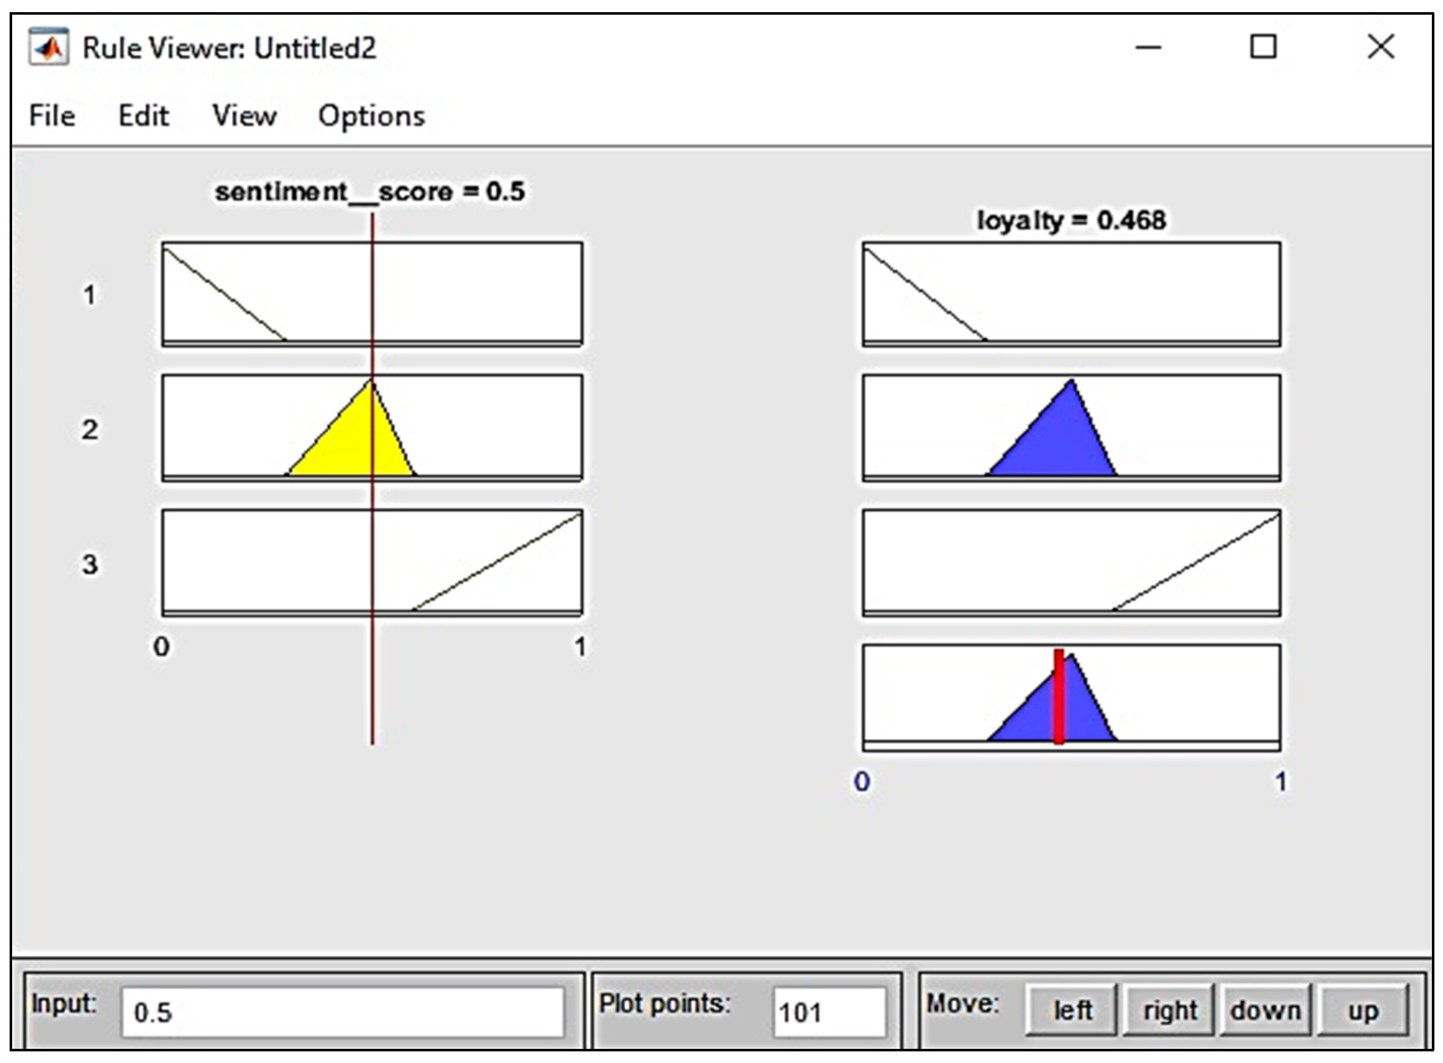Image resolution: width=1443 pixels, height=1063 pixels.
Task: Click rule 3 loyalty output plot
Action: (1072, 563)
